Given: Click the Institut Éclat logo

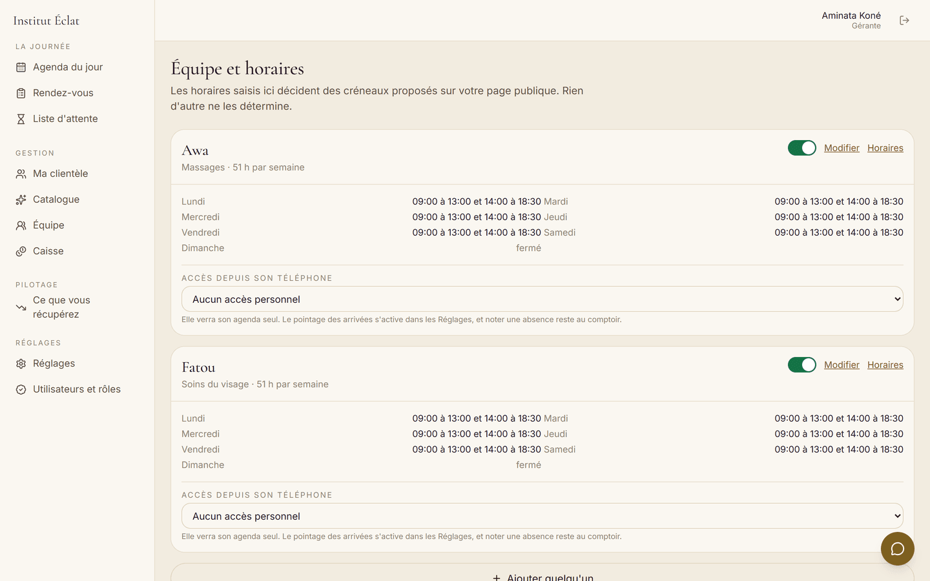Looking at the screenshot, I should (46, 21).
